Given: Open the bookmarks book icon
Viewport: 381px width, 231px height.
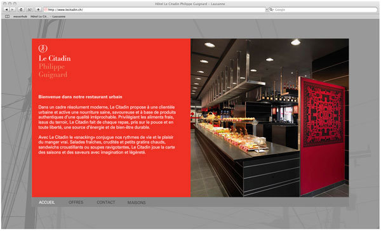Looking at the screenshot, I should (x=7, y=16).
